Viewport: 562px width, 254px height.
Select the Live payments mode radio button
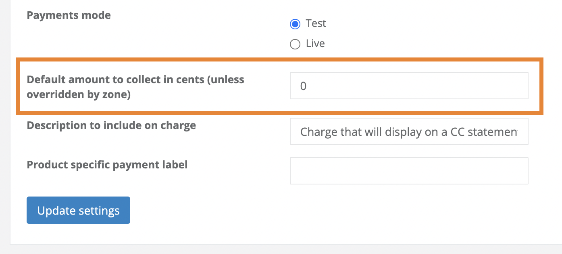tap(295, 44)
